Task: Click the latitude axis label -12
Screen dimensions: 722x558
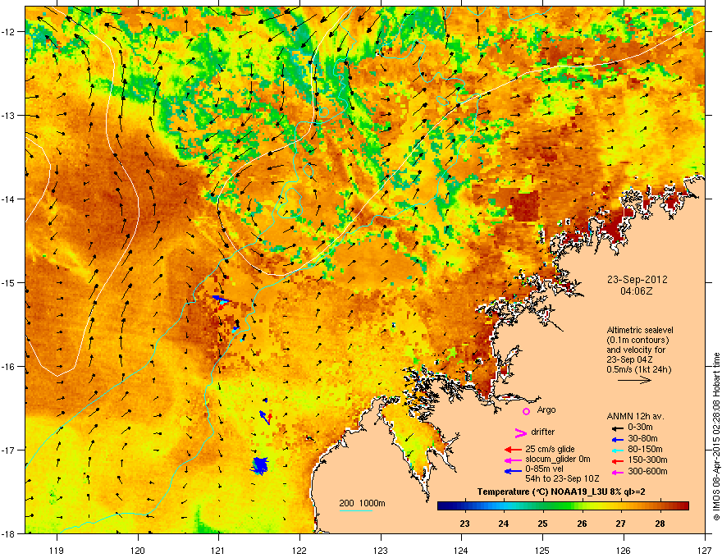Action: tap(9, 31)
